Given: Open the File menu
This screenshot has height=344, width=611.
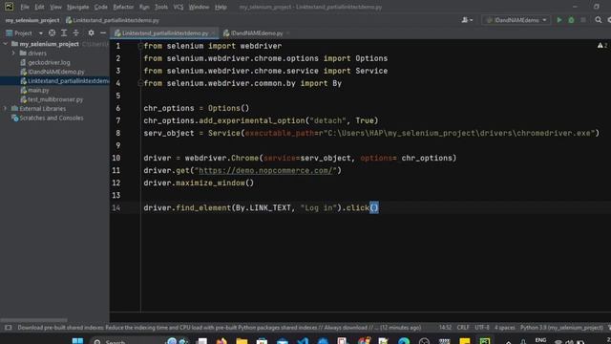Looking at the screenshot, I should pos(25,7).
